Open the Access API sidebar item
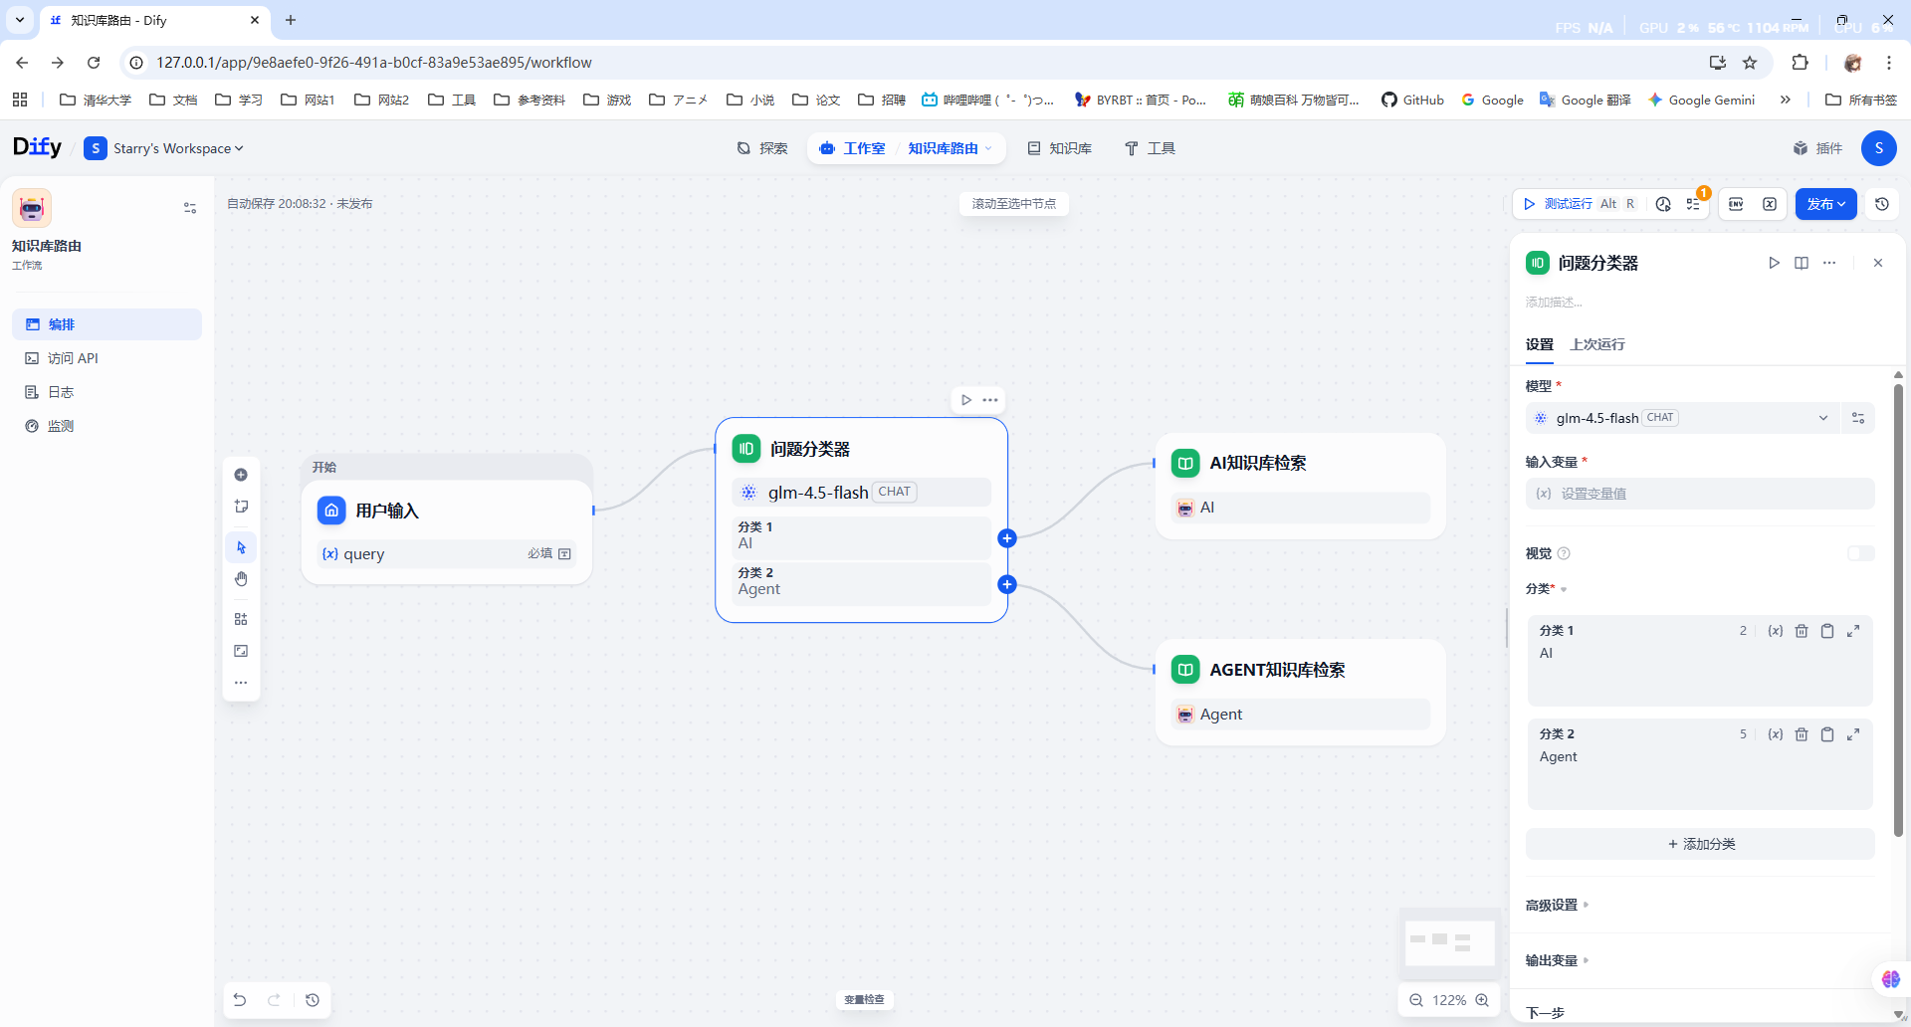1911x1027 pixels. [73, 358]
